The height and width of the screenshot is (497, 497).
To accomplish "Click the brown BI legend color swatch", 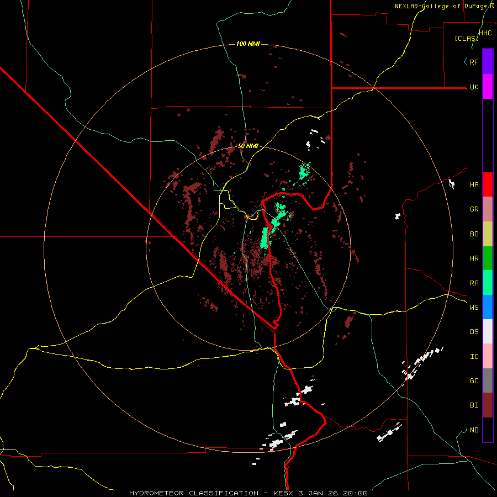I will [x=488, y=405].
